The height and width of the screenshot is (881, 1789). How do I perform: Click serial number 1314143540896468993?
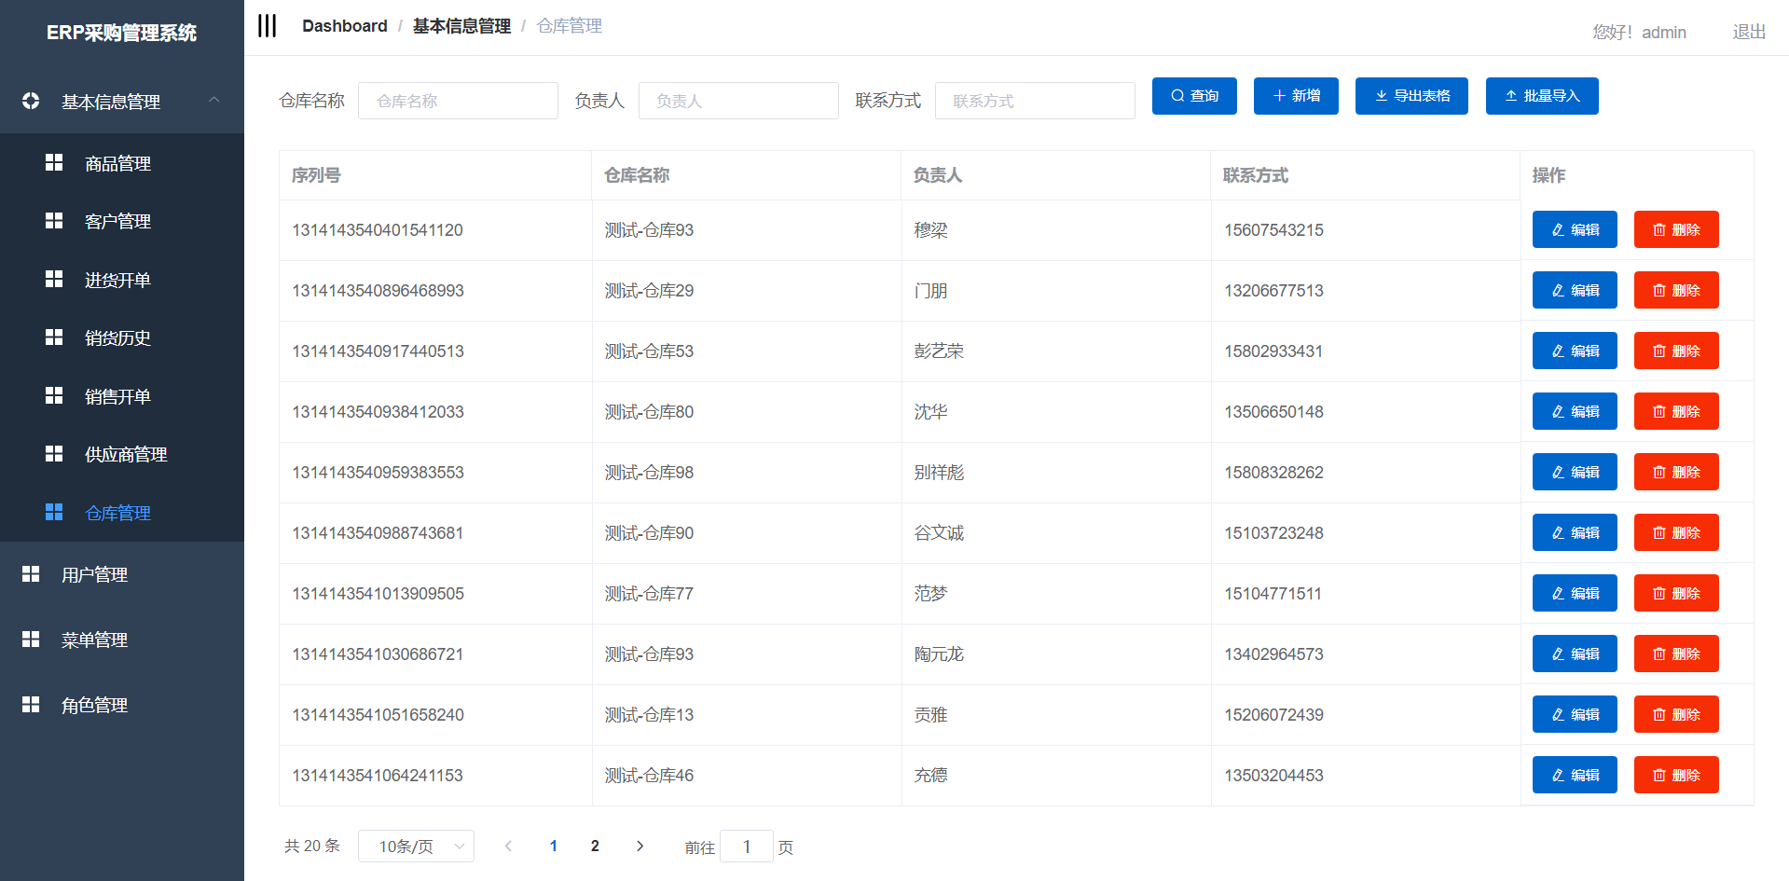pyautogui.click(x=378, y=291)
